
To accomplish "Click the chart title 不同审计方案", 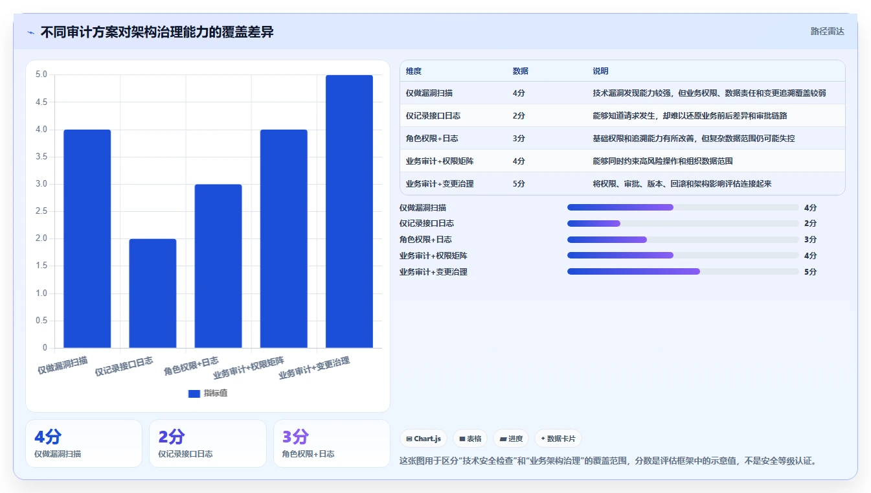I will point(157,32).
